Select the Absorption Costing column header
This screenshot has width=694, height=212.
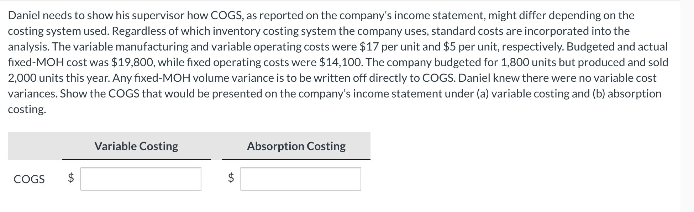click(296, 146)
